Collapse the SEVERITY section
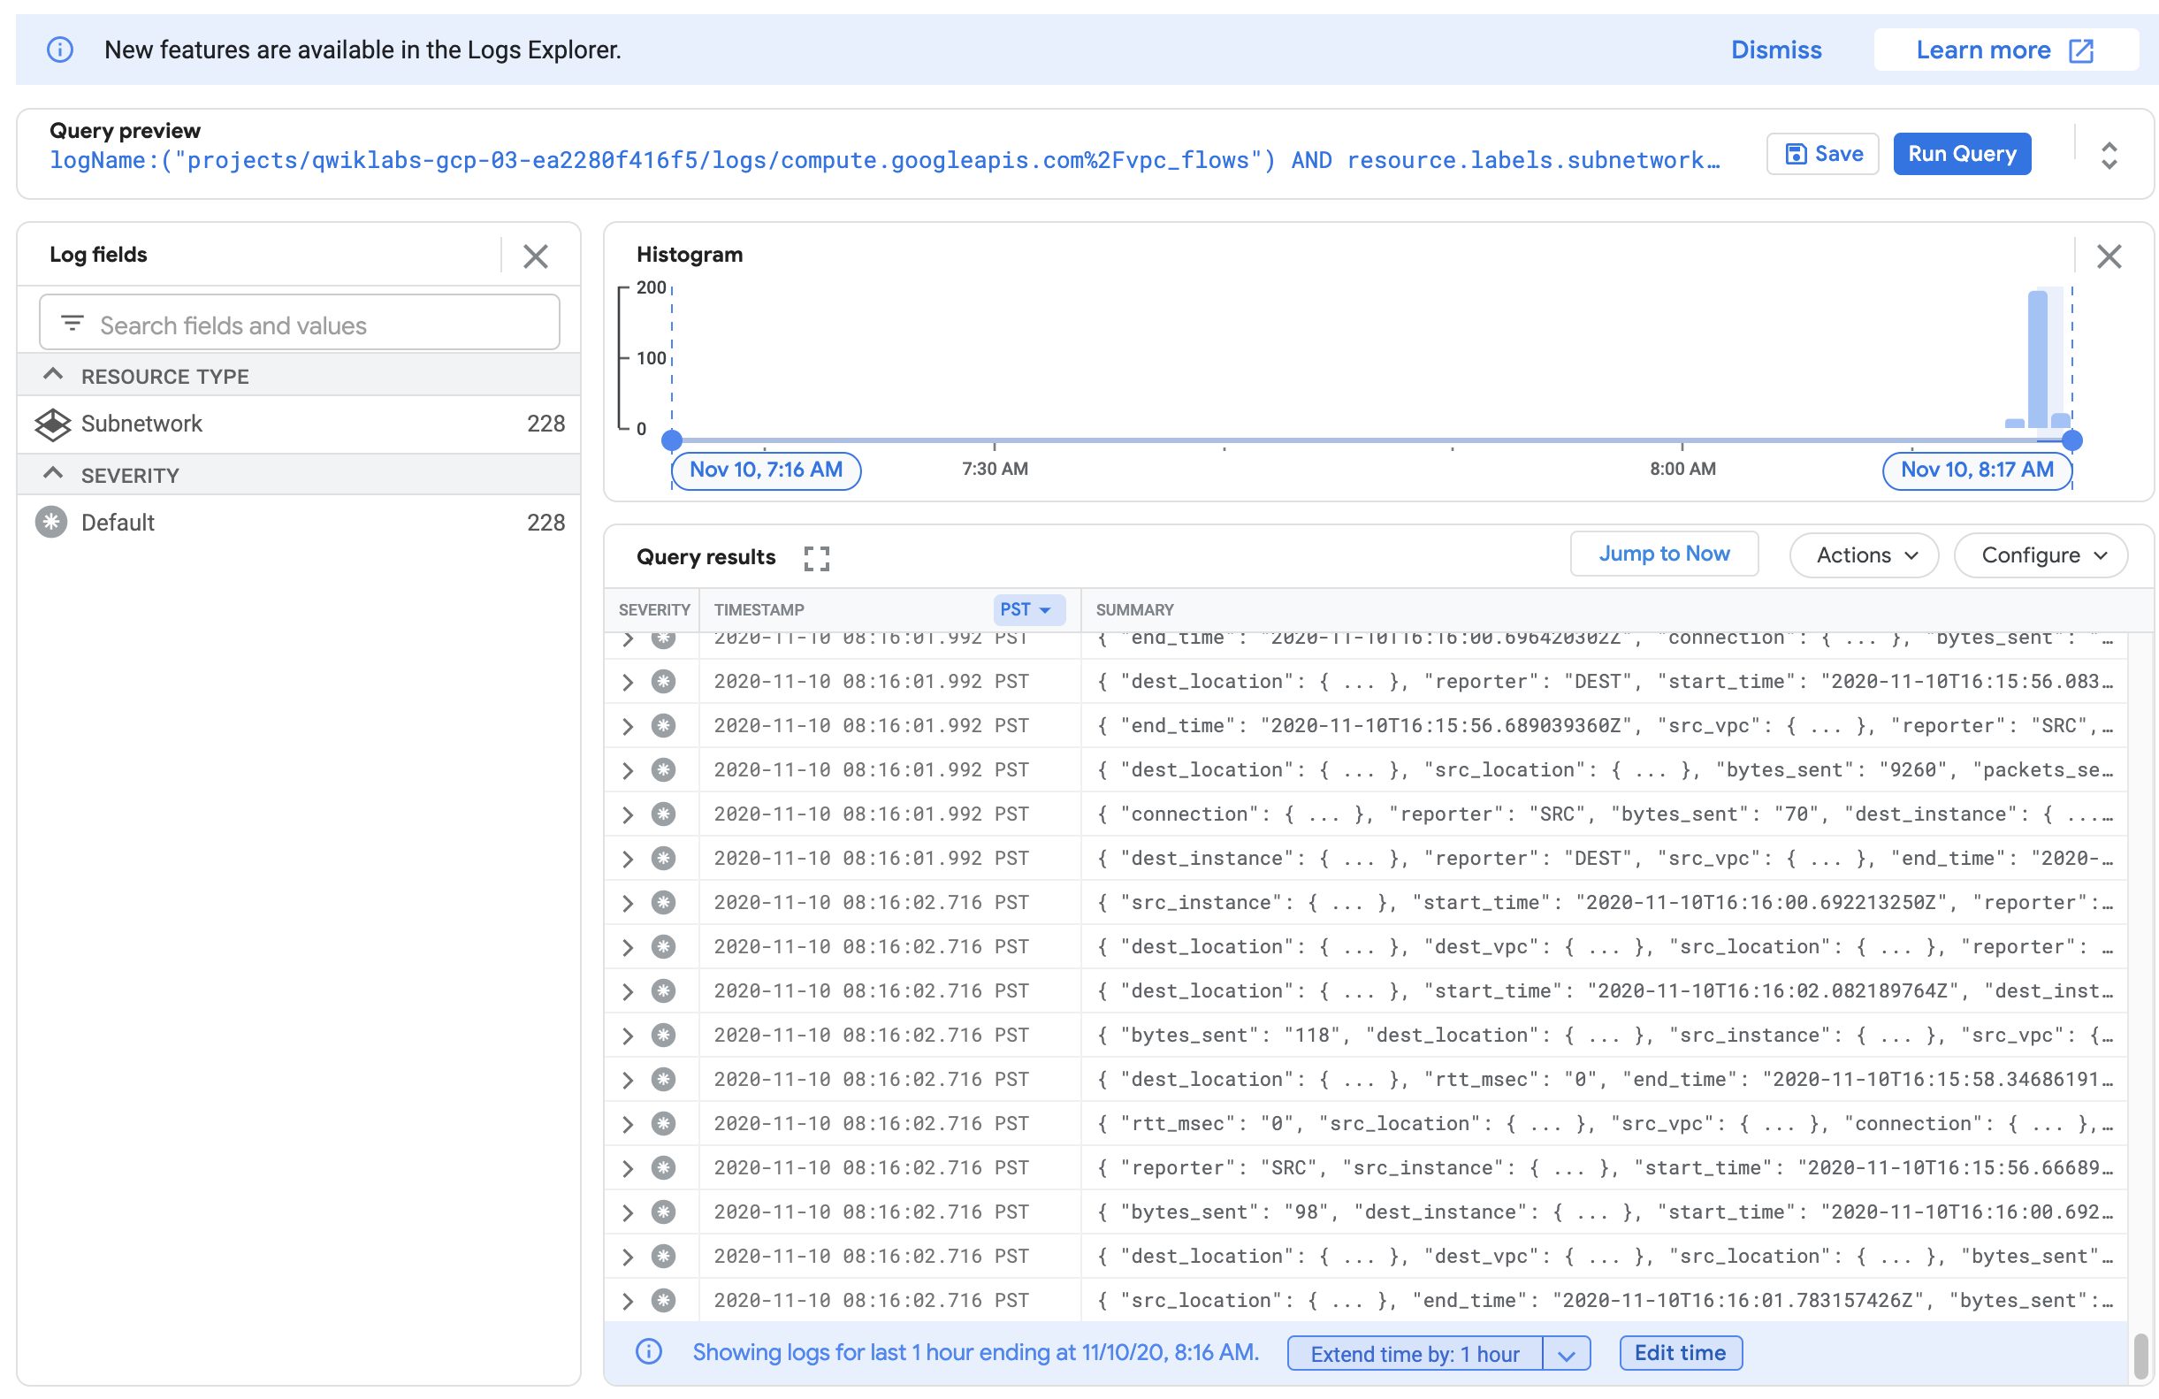This screenshot has width=2159, height=1399. 58,474
